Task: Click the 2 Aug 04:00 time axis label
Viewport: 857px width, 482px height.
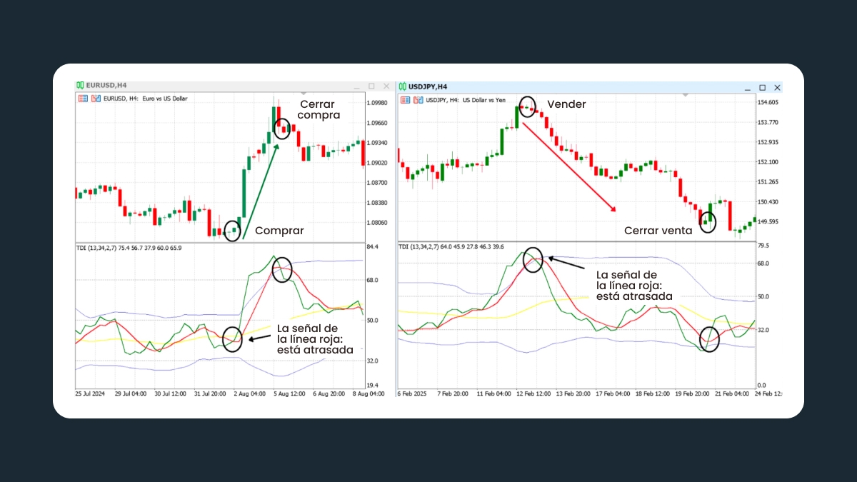Action: coord(249,393)
